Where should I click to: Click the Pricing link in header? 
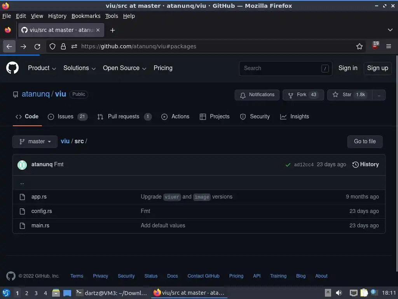pos(163,68)
